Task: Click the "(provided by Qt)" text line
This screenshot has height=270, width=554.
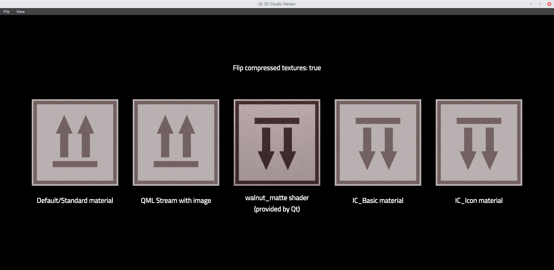Action: tap(277, 209)
